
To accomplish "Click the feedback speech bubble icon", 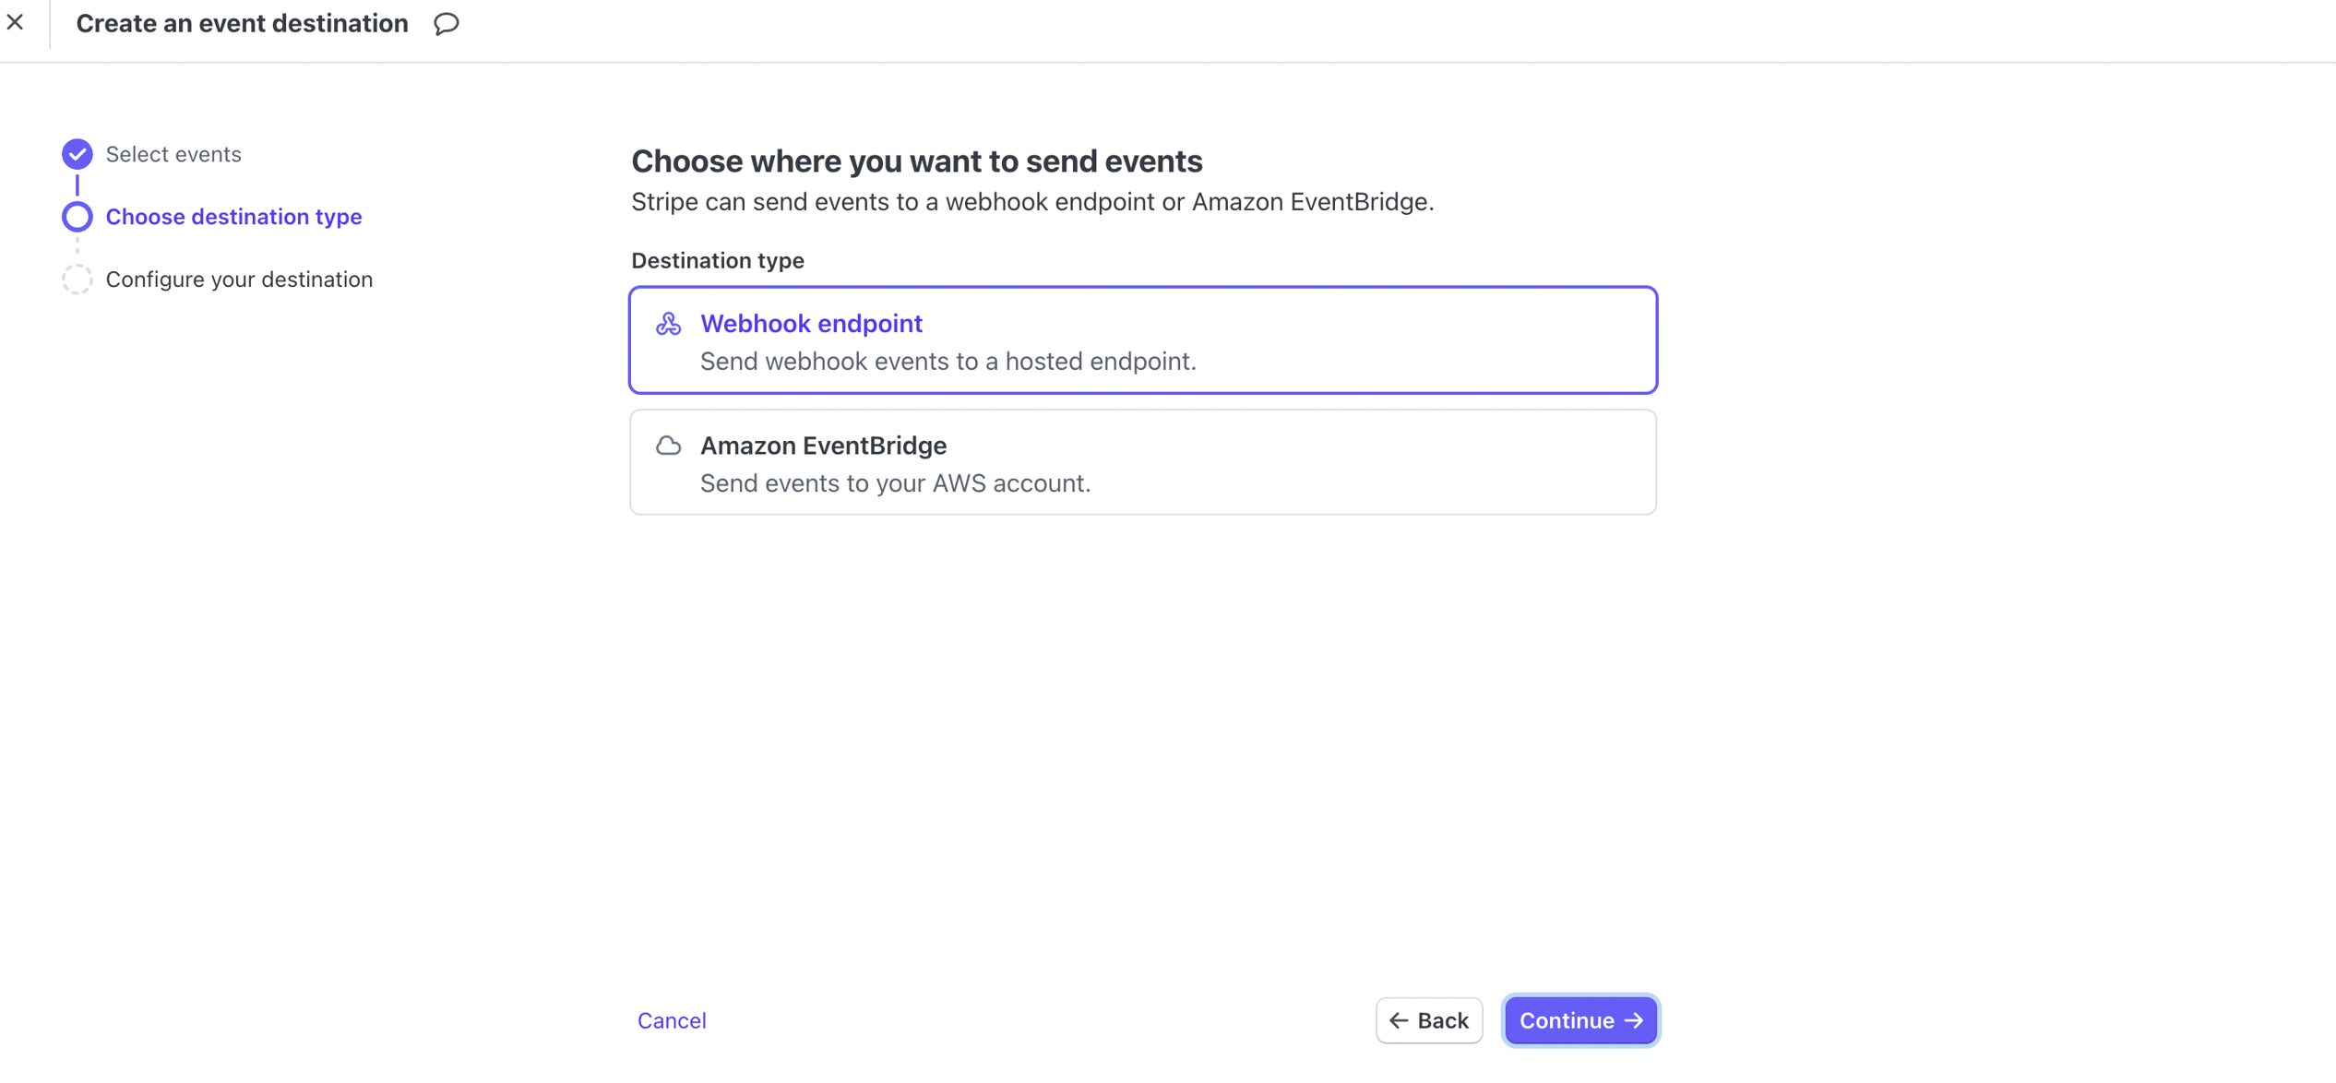I will point(447,24).
